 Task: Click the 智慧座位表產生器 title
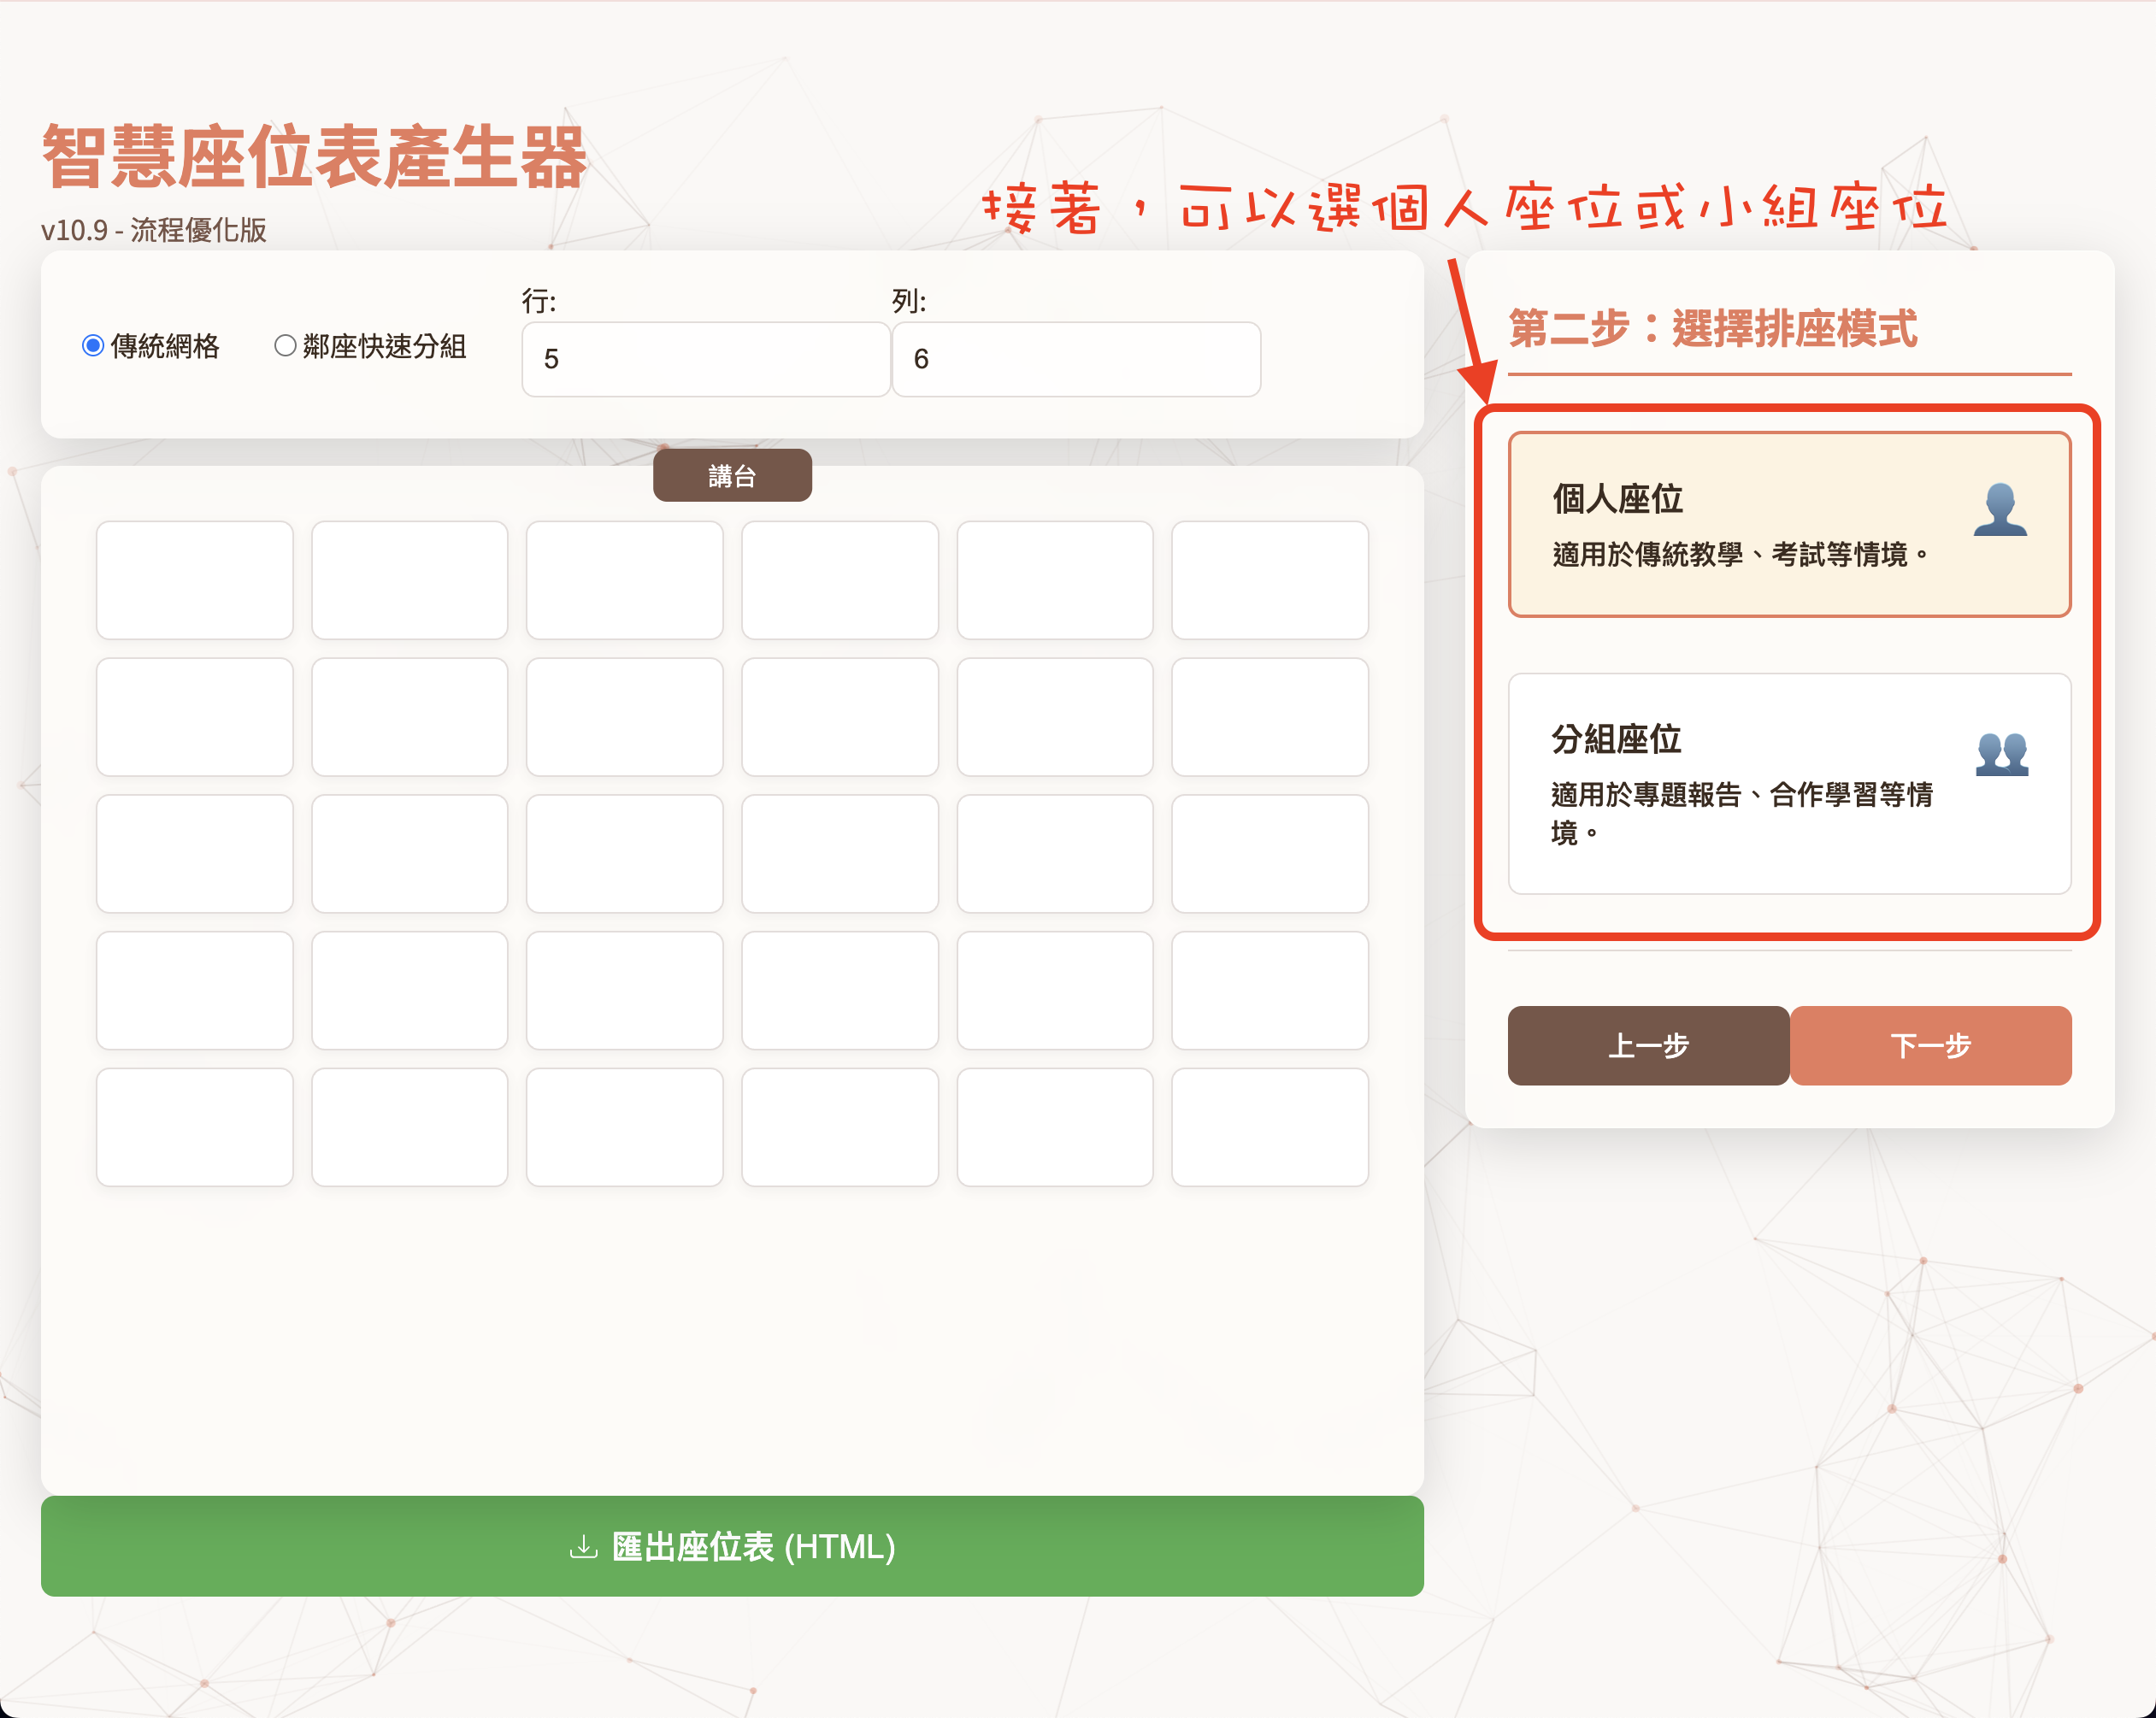[x=314, y=156]
